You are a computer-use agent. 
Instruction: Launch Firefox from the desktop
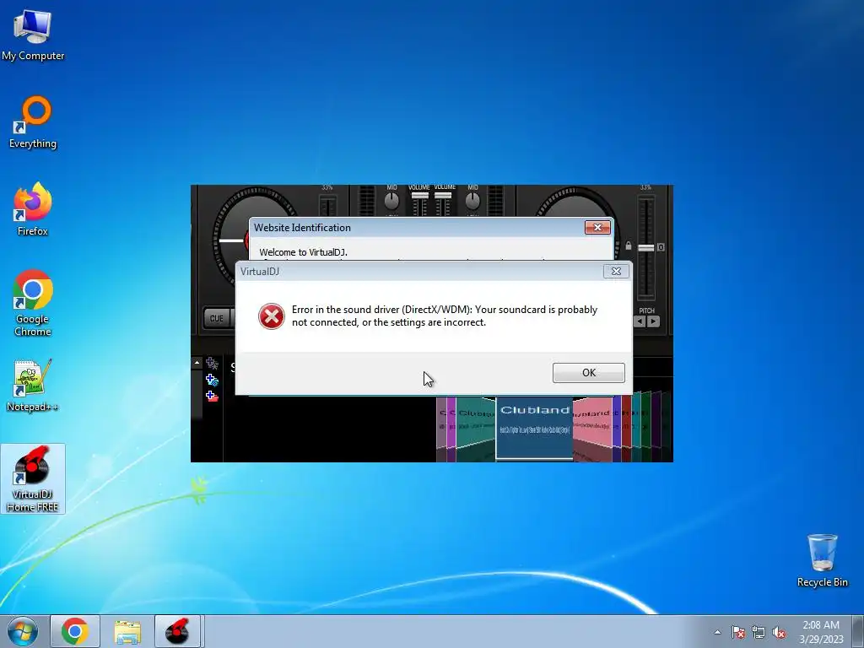[x=33, y=209]
